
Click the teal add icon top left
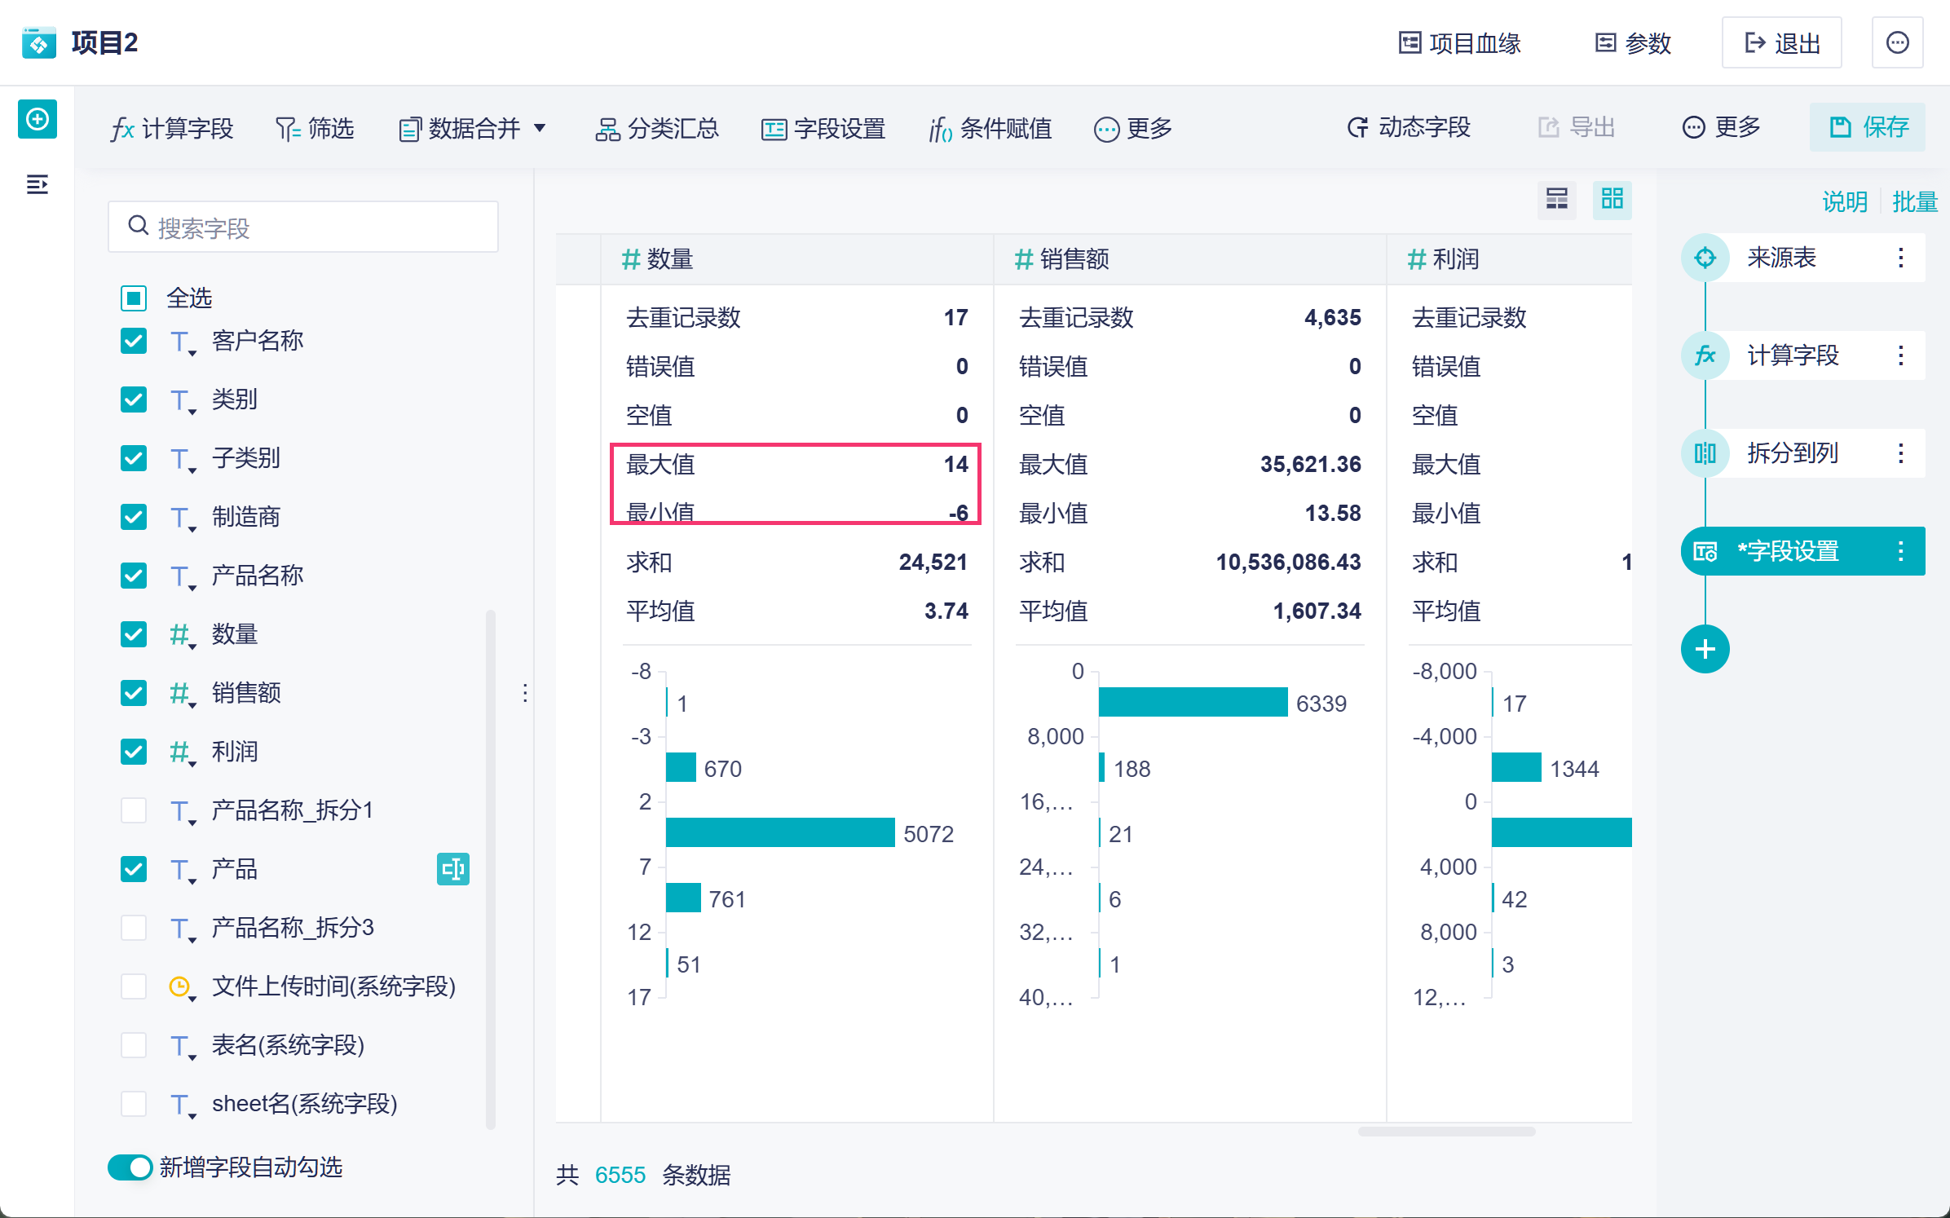37,120
